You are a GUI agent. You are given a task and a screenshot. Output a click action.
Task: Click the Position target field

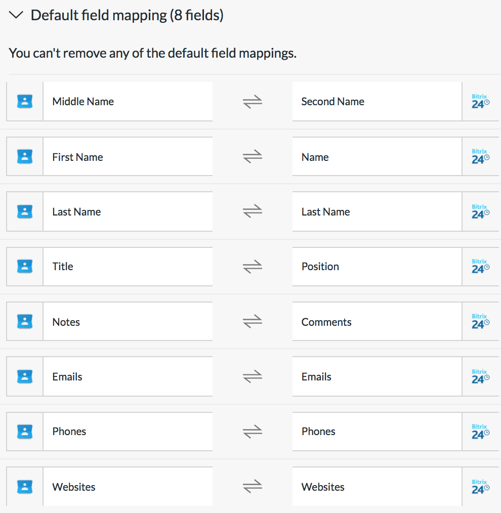[377, 266]
